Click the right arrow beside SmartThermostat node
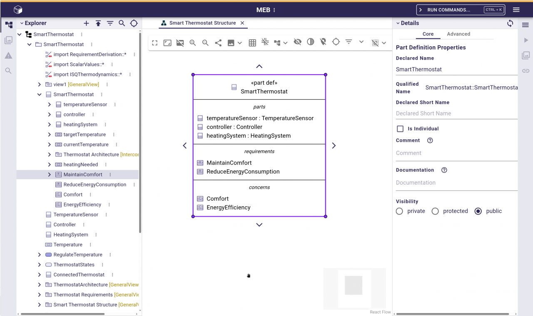This screenshot has height=316, width=533. [x=334, y=145]
